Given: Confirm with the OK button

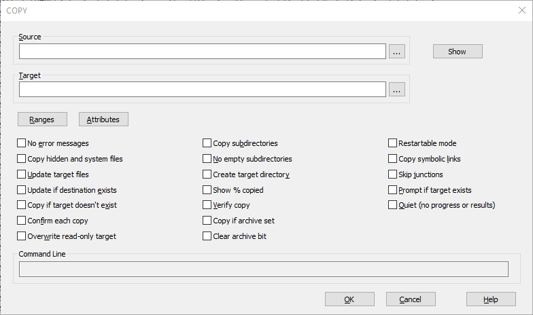Looking at the screenshot, I should [x=349, y=299].
